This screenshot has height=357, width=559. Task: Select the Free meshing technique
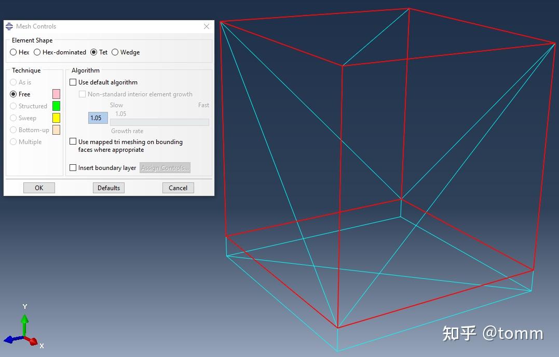pyautogui.click(x=12, y=94)
